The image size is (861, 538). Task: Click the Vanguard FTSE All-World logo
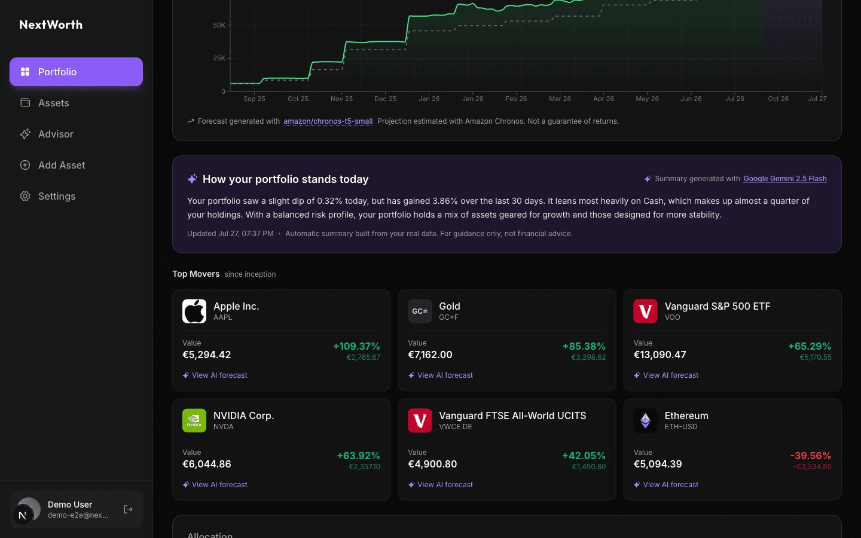[x=420, y=421]
